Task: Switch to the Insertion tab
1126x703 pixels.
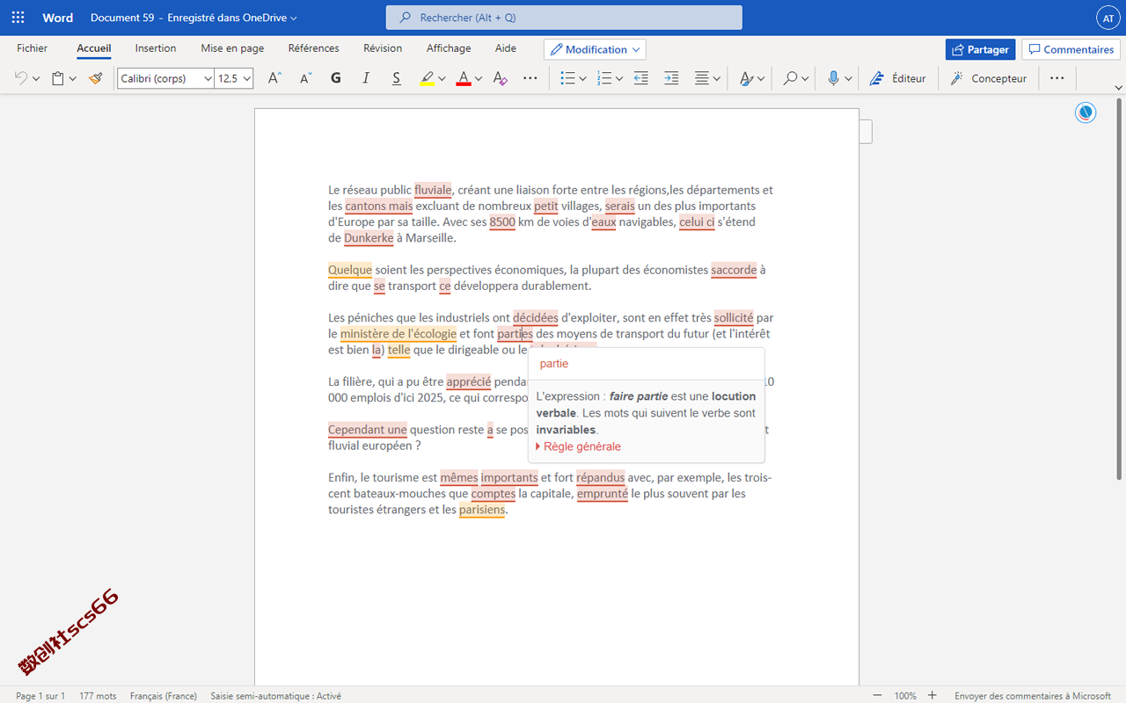Action: (156, 48)
